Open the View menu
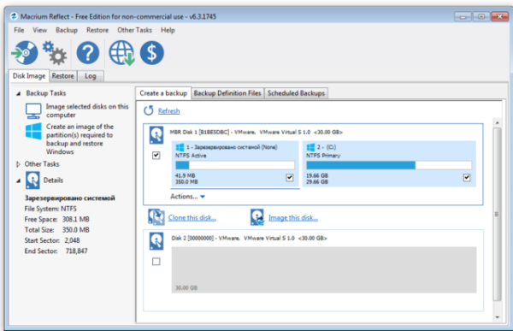This screenshot has width=513, height=331. coord(39,30)
